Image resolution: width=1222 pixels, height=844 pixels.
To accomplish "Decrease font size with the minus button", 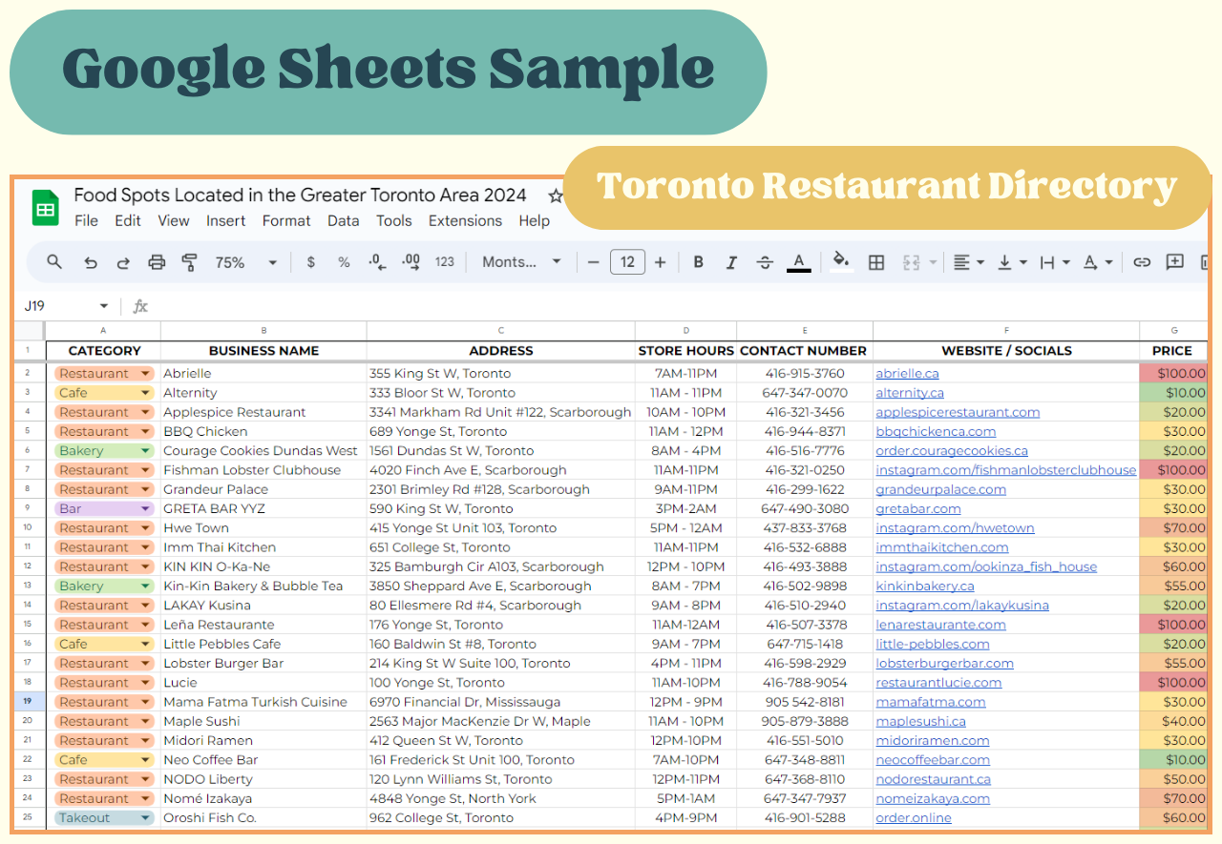I will pyautogui.click(x=593, y=262).
